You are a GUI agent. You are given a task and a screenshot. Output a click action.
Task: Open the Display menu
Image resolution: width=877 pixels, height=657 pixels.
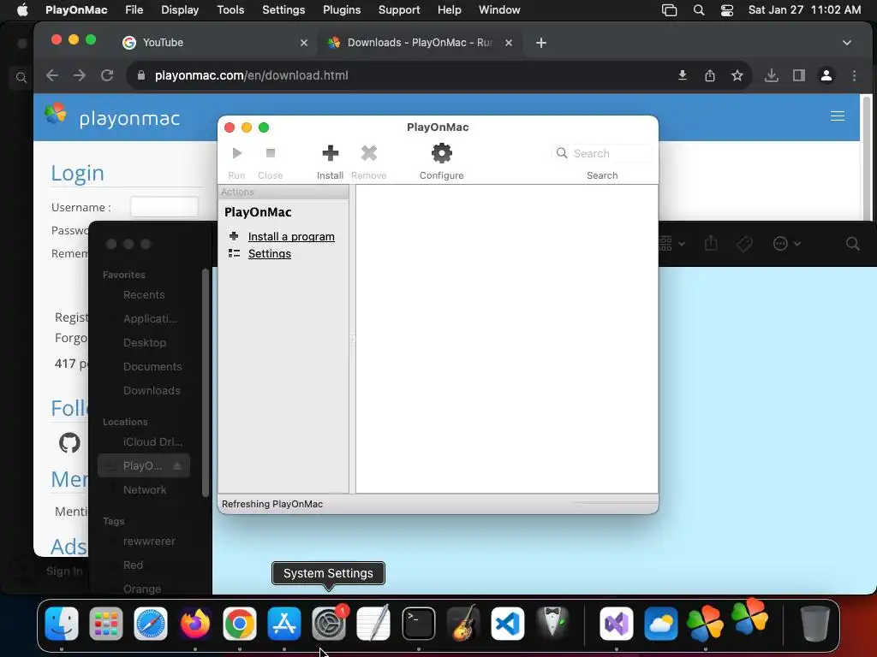(180, 10)
